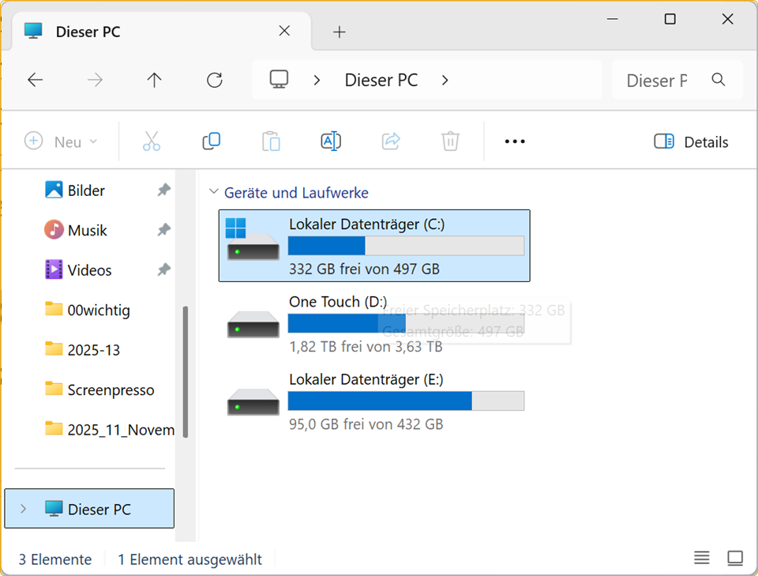Open the three-dots more options menu
This screenshot has width=758, height=576.
515,141
